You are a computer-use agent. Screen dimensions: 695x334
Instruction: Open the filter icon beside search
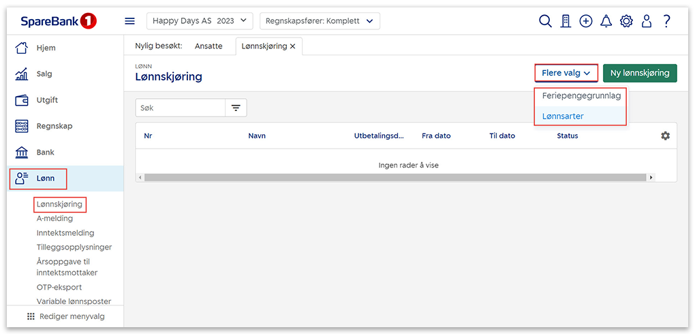point(236,108)
